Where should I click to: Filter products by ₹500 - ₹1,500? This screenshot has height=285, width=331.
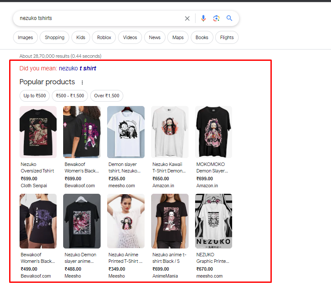coord(70,96)
